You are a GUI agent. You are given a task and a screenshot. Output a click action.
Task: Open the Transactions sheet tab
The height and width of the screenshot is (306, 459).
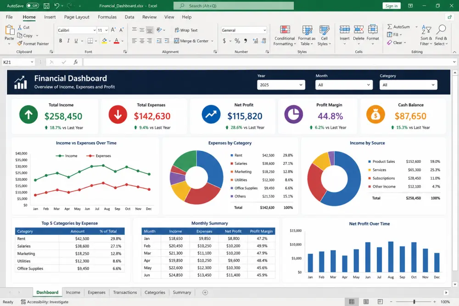tap(125, 292)
